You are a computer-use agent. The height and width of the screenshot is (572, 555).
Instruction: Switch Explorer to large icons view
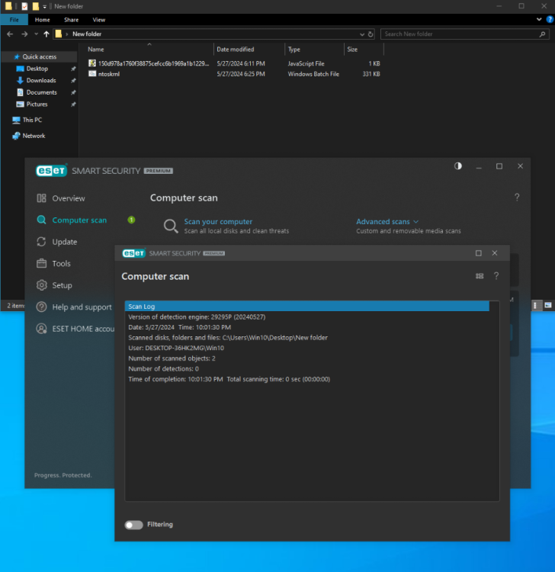tap(547, 305)
